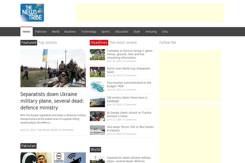Click Pakistan flag politician photo thumbnail
The width and height of the screenshot is (245, 163).
pos(36,158)
